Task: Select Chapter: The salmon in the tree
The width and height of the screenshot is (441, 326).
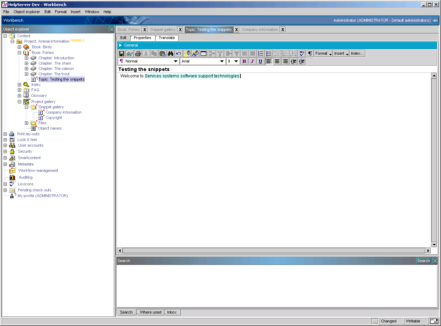Action: (56, 69)
